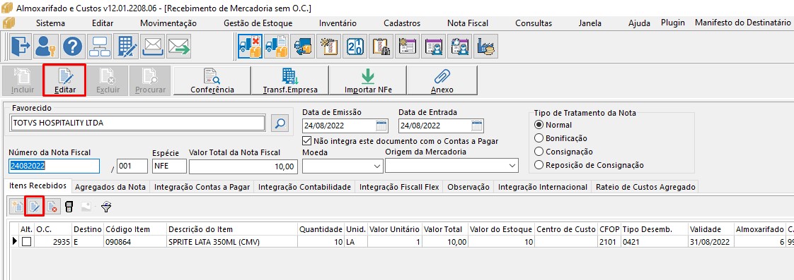Click the Espécie field showing NFE
This screenshot has height=280, width=794.
point(170,166)
